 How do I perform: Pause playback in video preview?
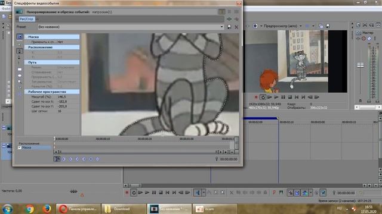click(x=283, y=97)
